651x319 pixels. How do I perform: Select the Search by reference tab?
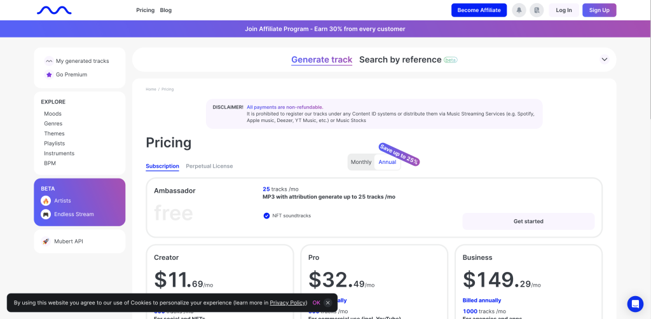coord(401,60)
